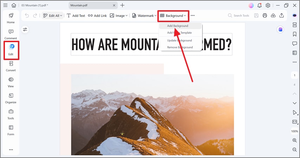Open Organize pages in sidebar
This screenshot has width=300, height=158.
pos(11,99)
